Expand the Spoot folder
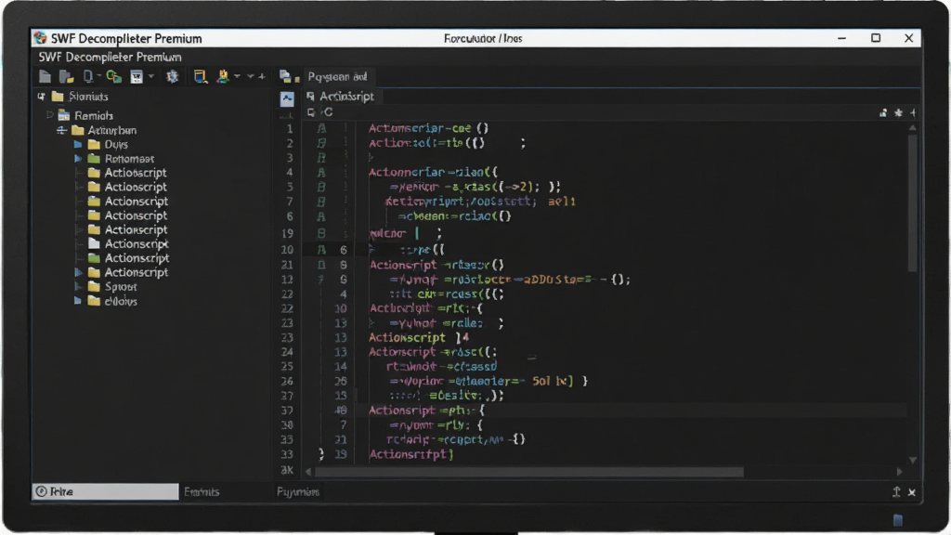Screen dimensions: 951x535 (78, 286)
